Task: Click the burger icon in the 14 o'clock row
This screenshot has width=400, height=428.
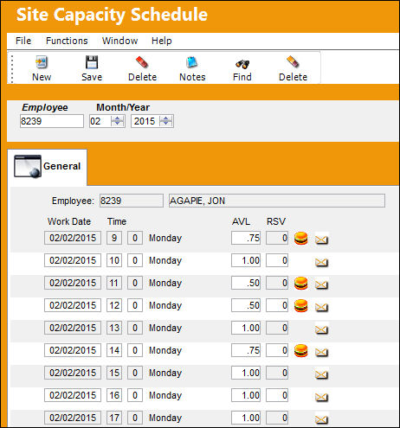Action: click(300, 350)
